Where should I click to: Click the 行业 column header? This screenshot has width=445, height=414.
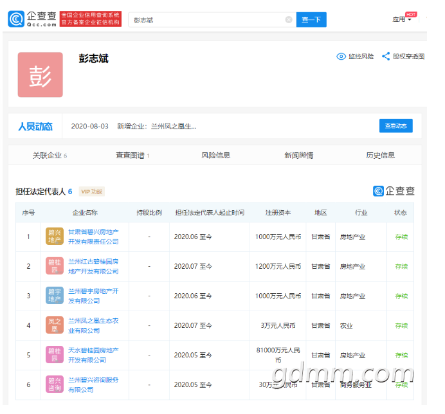click(x=361, y=213)
